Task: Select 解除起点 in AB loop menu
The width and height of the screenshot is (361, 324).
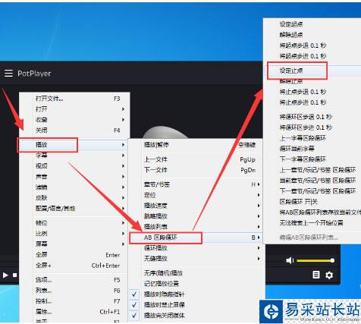Action: 312,35
